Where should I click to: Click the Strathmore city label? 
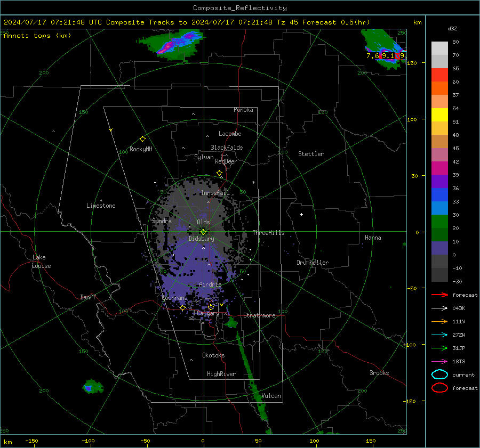click(259, 315)
